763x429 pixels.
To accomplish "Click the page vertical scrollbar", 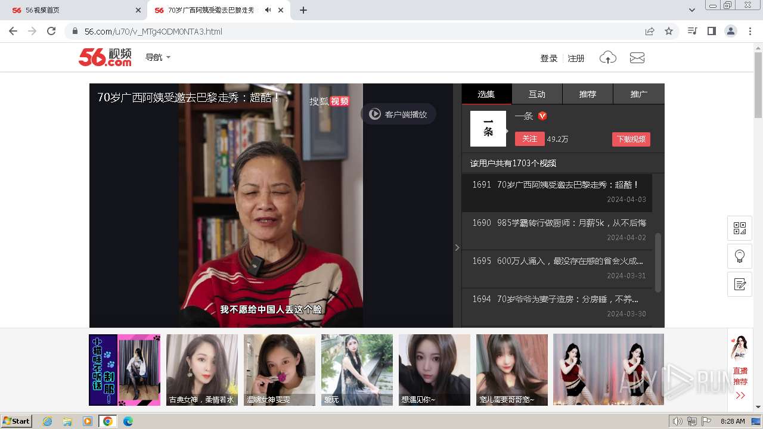I will [758, 85].
